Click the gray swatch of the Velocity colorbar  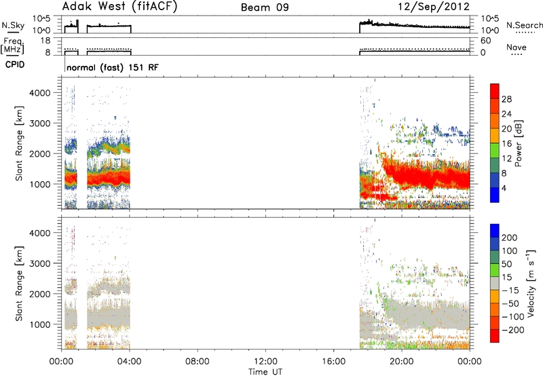point(495,284)
